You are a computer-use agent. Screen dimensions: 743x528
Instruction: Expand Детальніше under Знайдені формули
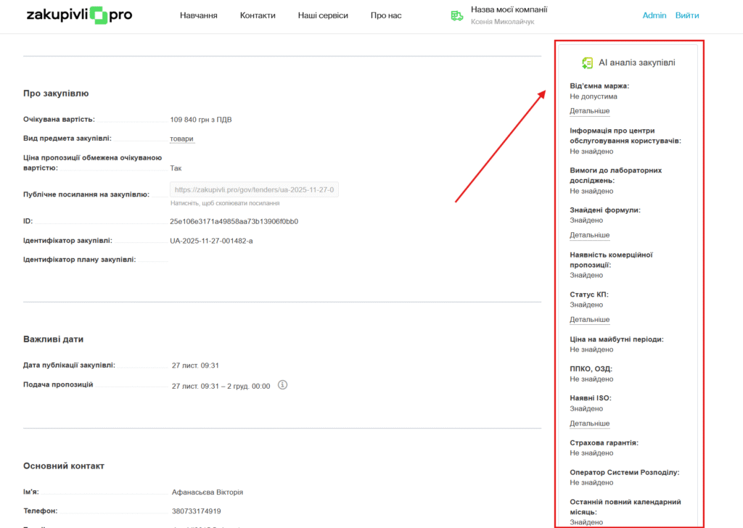pyautogui.click(x=589, y=235)
